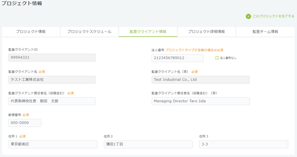The height and width of the screenshot is (157, 297).
Task: Focus the 法人番号 field with 2123456789012
Action: click(x=177, y=58)
